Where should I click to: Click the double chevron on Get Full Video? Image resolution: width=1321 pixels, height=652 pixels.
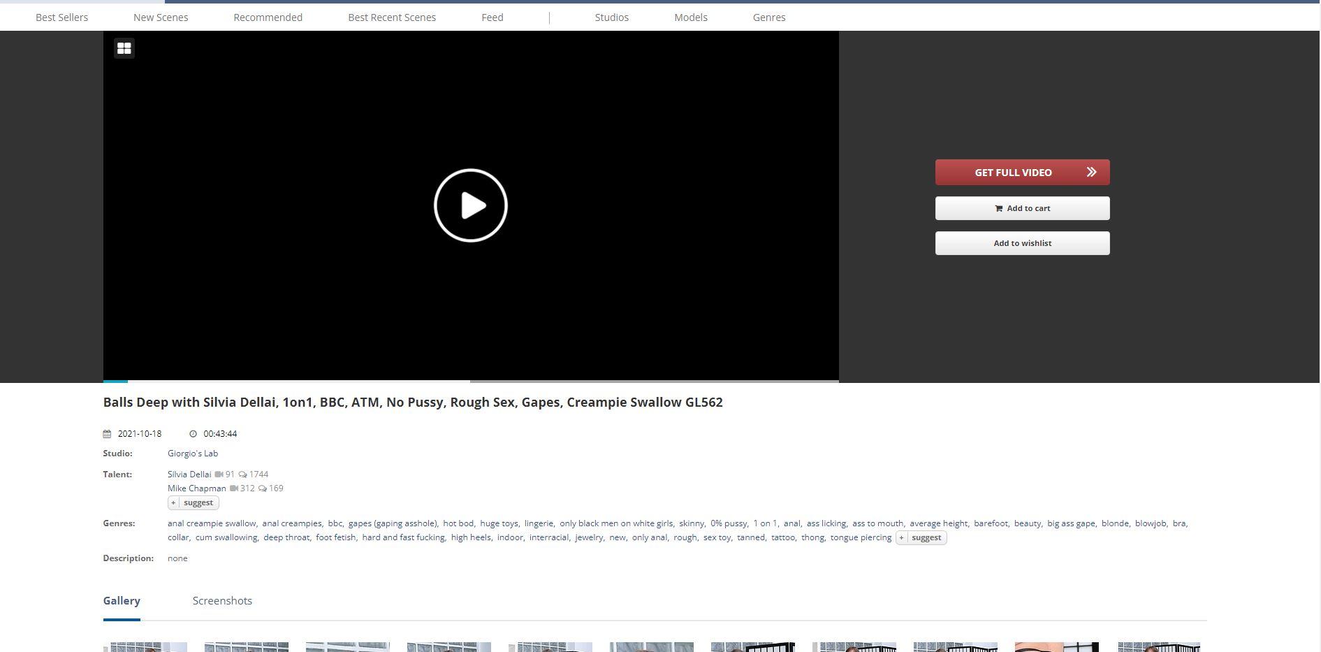click(x=1091, y=172)
